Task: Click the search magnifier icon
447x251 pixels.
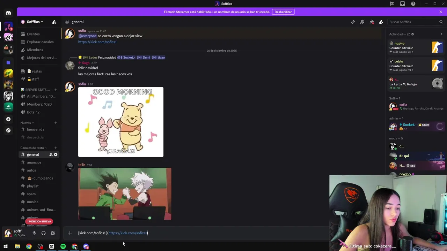Action: point(441,22)
